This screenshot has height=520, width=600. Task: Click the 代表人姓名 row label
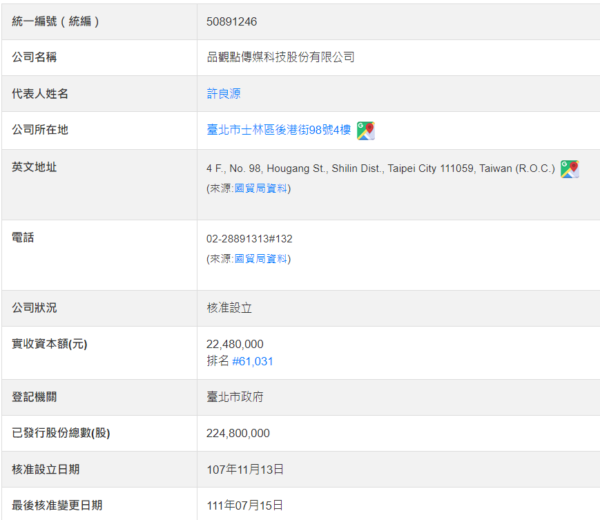point(40,94)
